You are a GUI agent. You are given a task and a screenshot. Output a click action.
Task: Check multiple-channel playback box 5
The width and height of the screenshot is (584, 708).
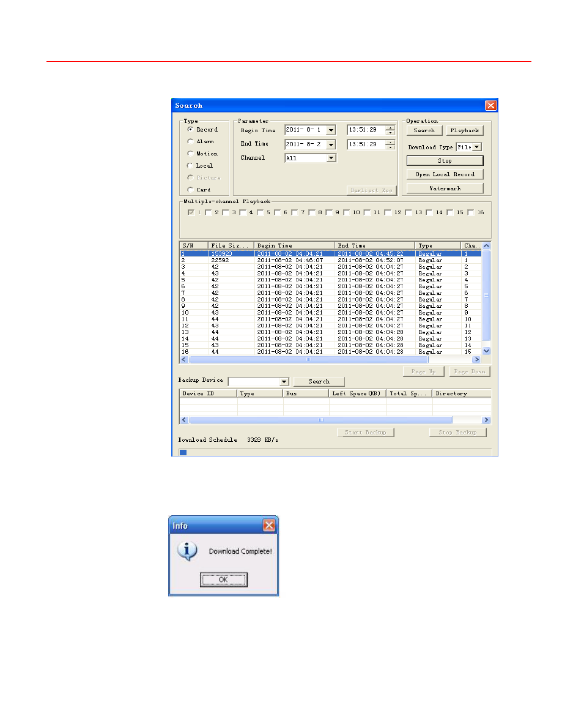pyautogui.click(x=260, y=212)
